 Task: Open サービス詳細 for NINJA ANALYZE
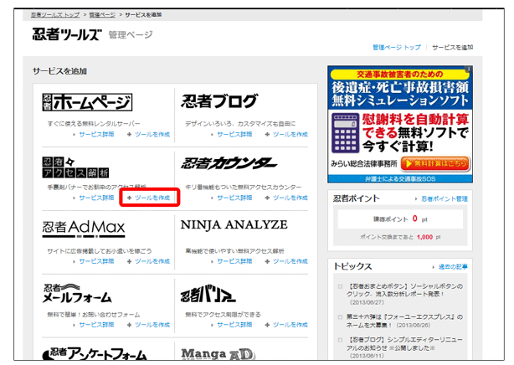234,261
